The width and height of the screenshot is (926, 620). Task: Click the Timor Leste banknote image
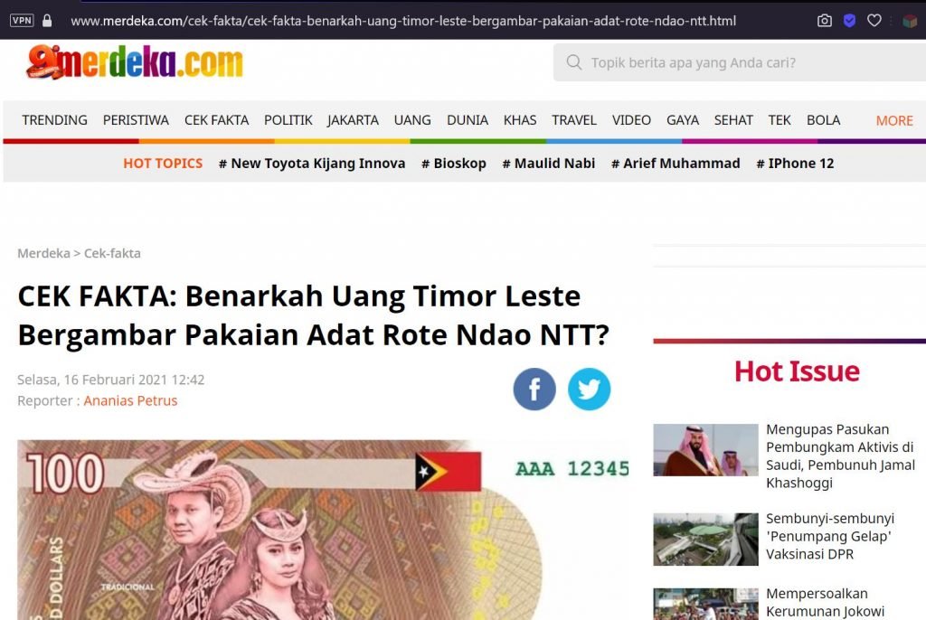(323, 530)
